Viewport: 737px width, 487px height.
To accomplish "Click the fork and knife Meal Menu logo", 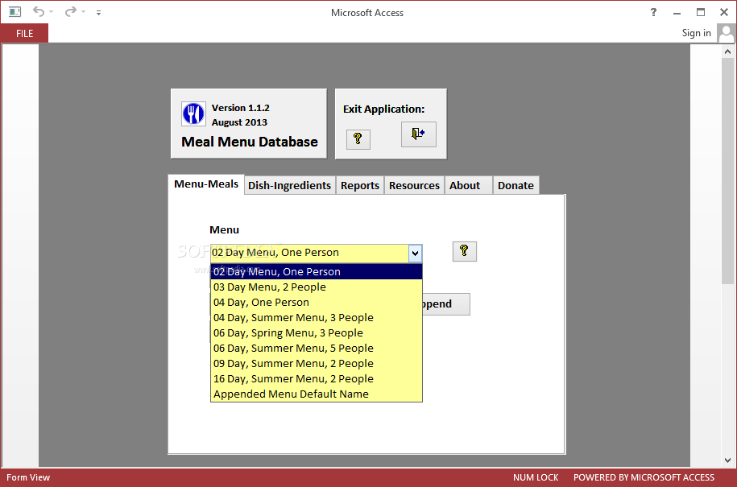I will click(193, 114).
